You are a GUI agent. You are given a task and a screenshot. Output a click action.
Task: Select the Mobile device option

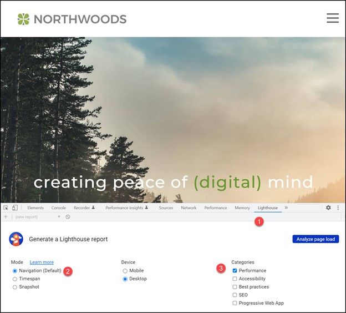click(125, 271)
